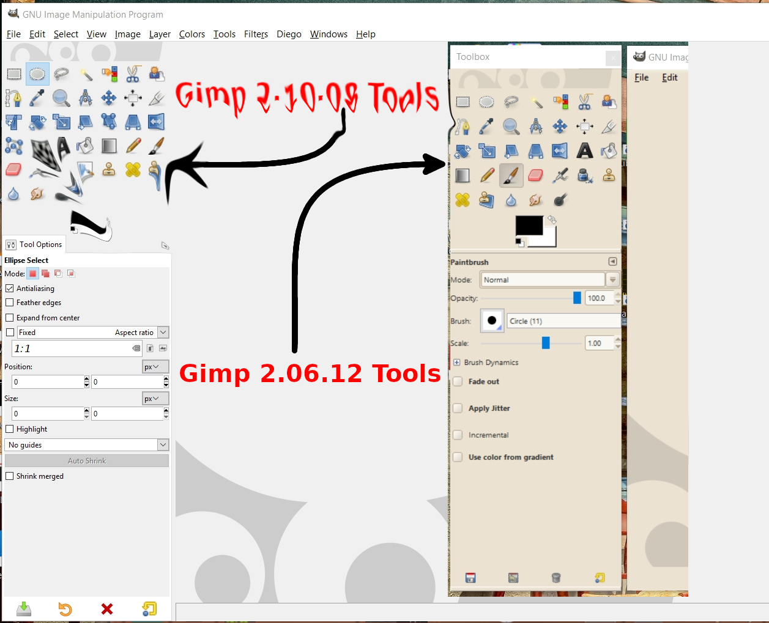
Task: Adjust the Opacity slider in Paintbrush options
Action: click(x=531, y=298)
